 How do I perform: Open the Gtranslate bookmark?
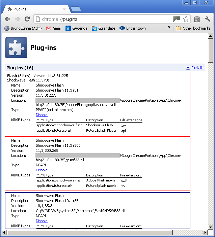pos(103,28)
